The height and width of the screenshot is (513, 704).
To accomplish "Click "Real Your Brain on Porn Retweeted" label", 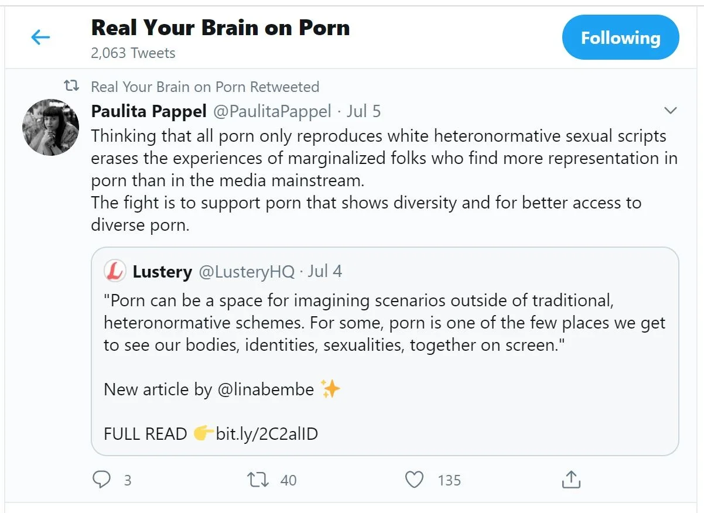I will click(x=205, y=87).
